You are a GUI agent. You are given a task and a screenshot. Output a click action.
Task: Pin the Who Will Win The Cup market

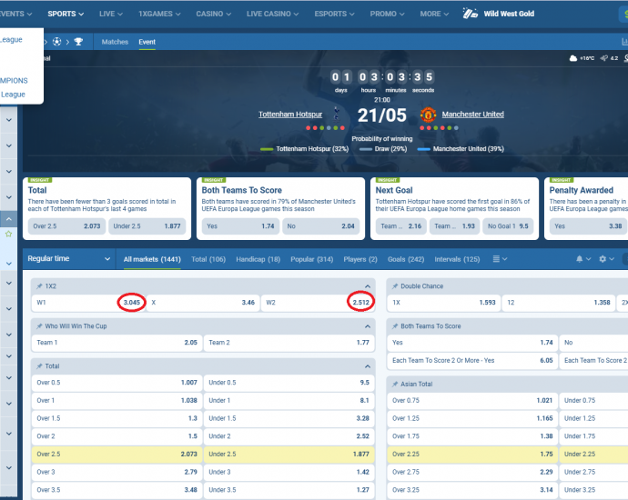pos(39,326)
